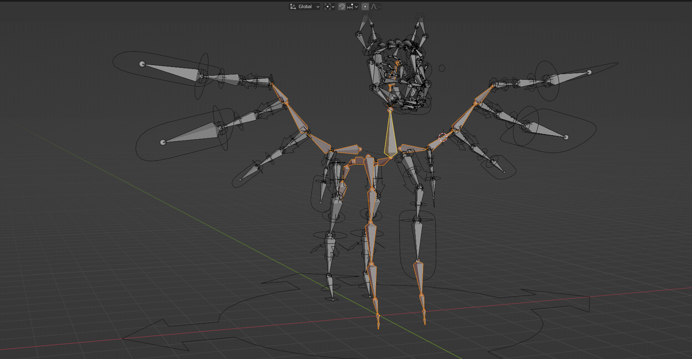This screenshot has width=692, height=359.
Task: Open the proportional falloff curve dropdown
Action: pos(376,7)
